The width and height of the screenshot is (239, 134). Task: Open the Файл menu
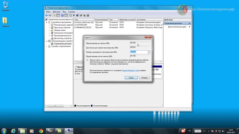tap(48, 12)
